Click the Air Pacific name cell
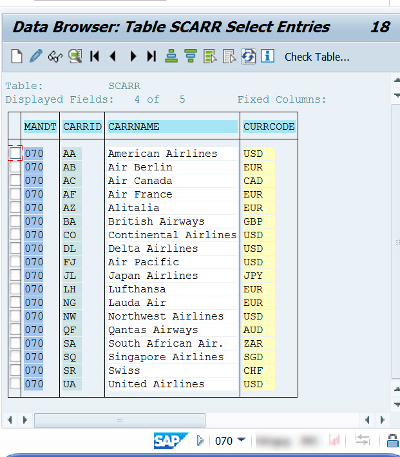Screen dimensions: 400x457 [x=172, y=262]
